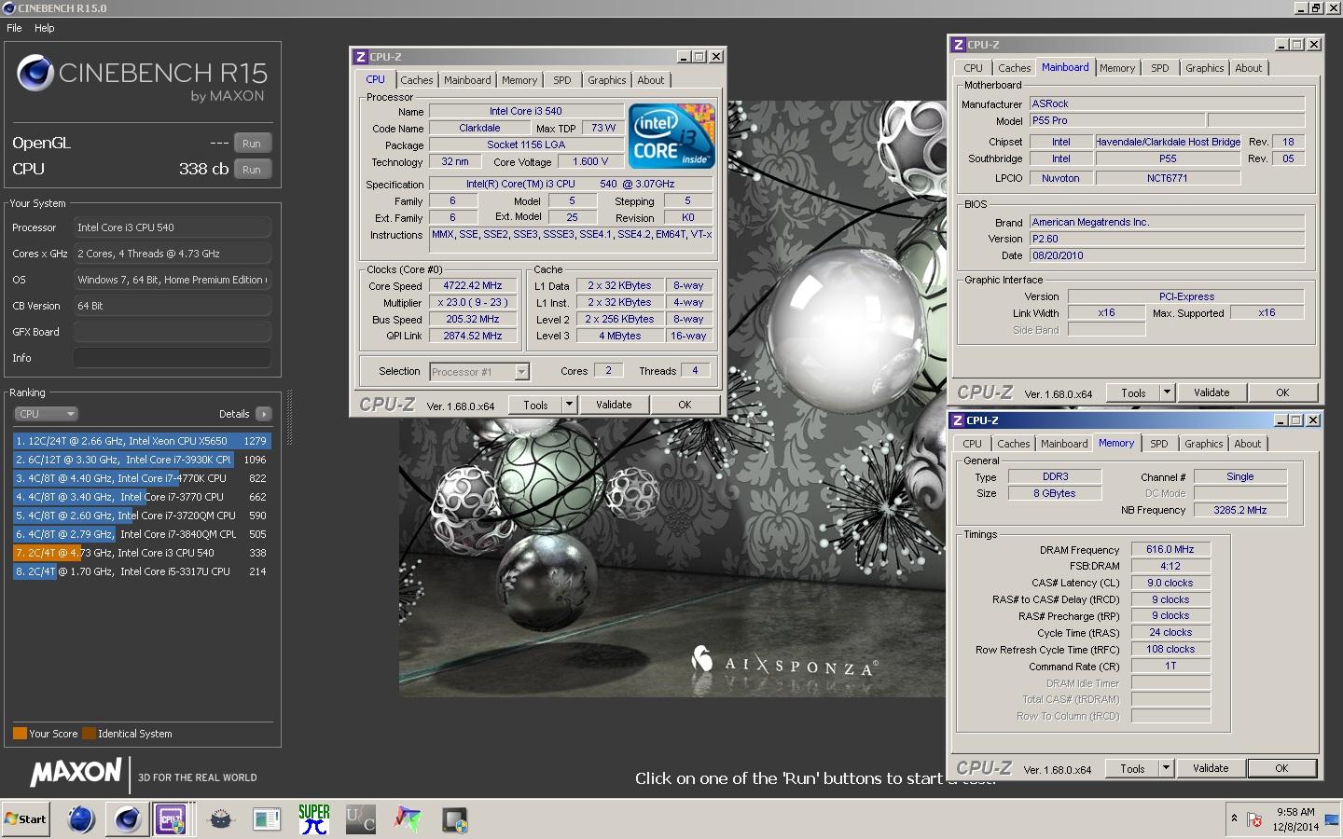Open the UC taskbar icon
Viewport: 1343px width, 839px height.
click(360, 819)
